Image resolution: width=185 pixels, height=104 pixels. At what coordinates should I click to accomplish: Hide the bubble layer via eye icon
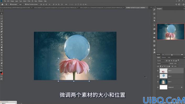point(158,76)
